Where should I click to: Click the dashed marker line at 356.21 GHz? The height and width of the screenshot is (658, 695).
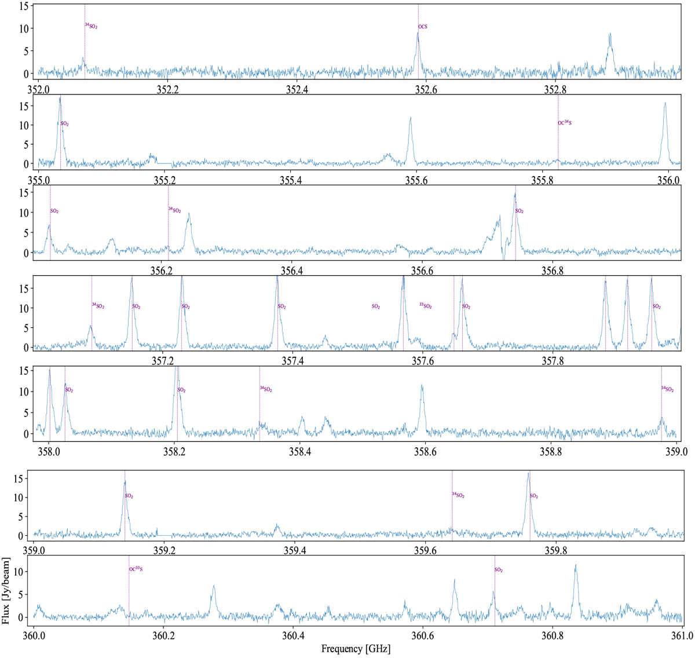[x=169, y=232]
